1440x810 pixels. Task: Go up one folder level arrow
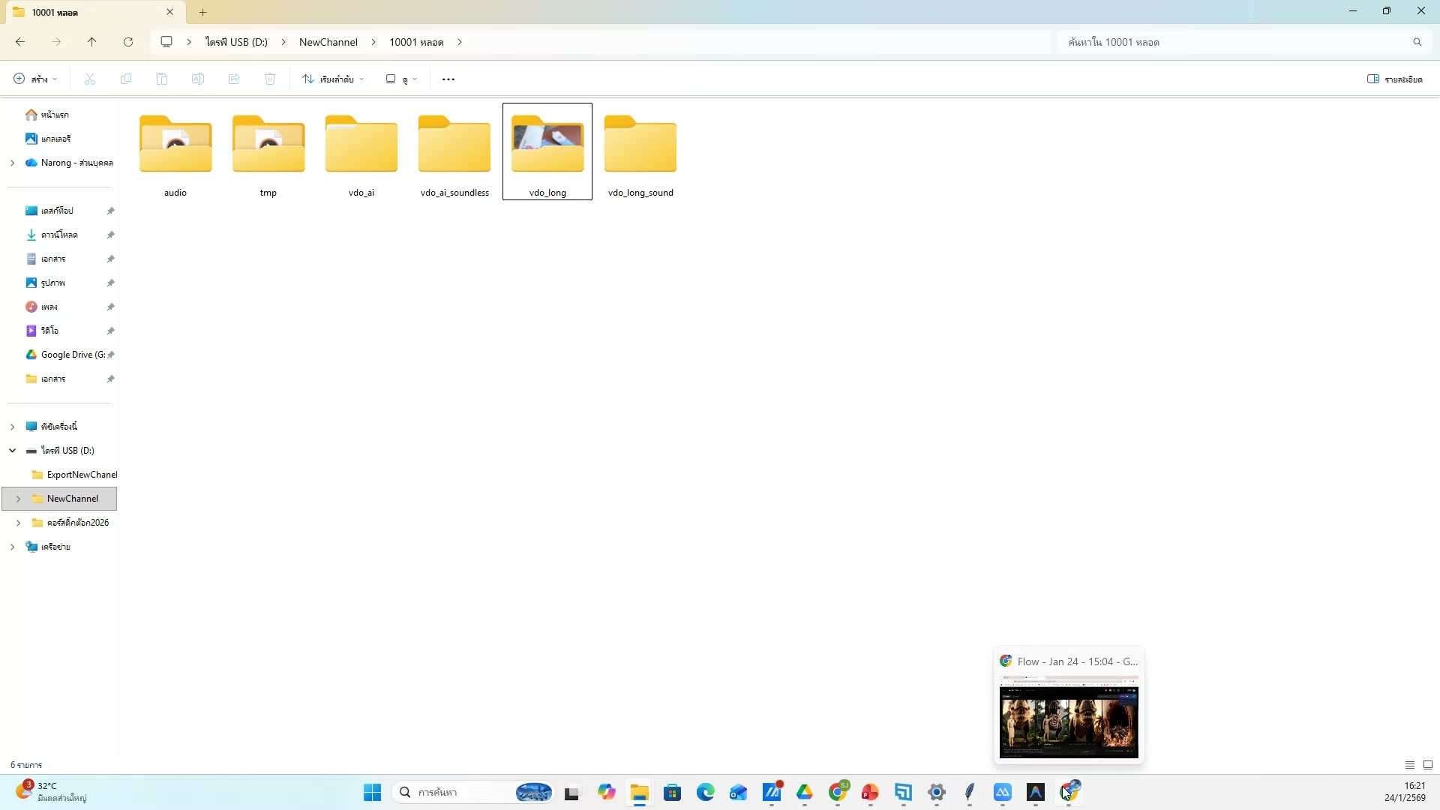point(91,42)
